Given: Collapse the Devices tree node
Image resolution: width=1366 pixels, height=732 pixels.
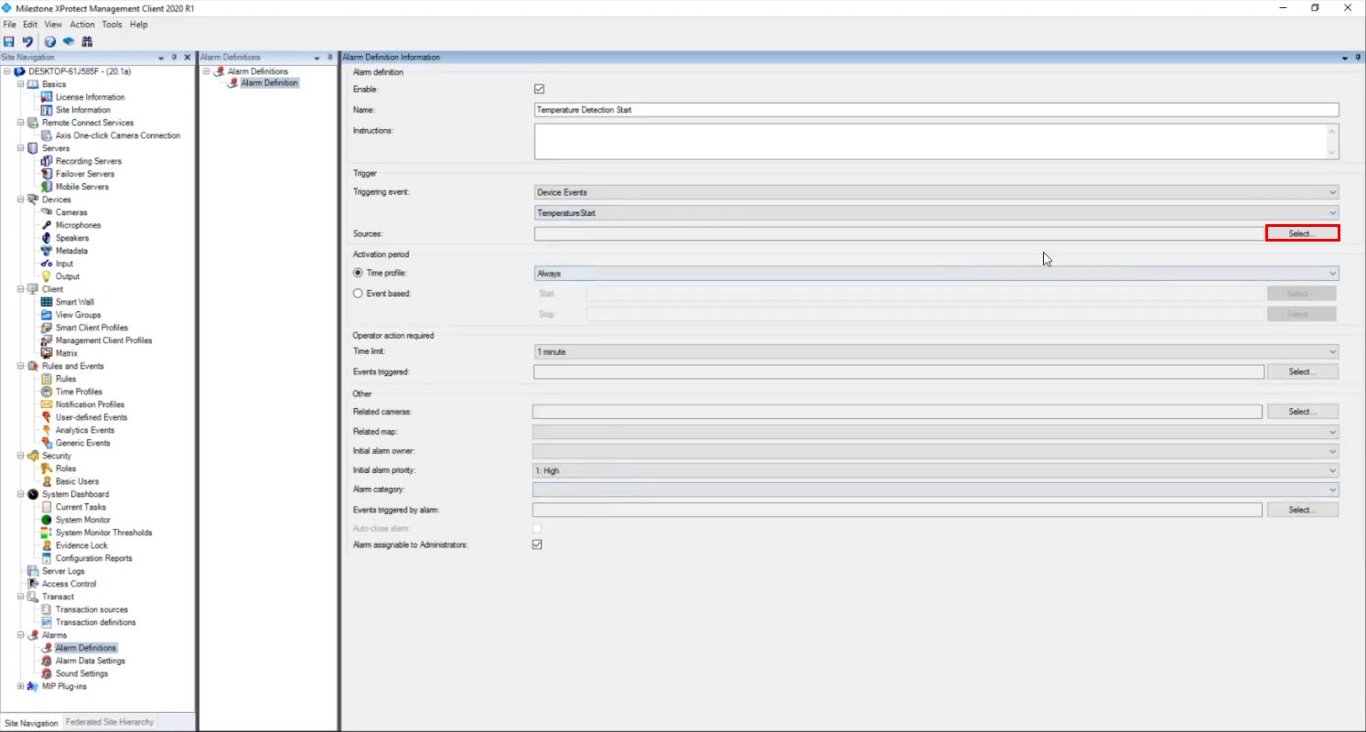Looking at the screenshot, I should coord(21,199).
